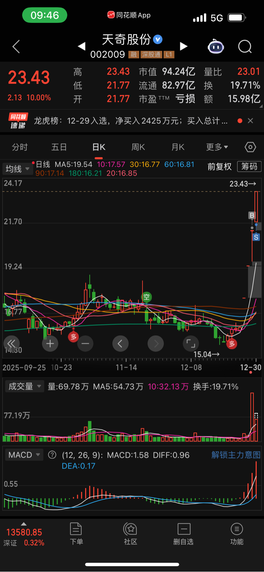Switch to next stock with right triangle
This screenshot has height=572, width=264.
pos(184,46)
